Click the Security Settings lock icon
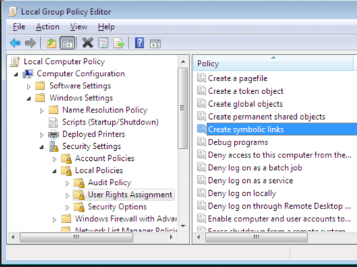The width and height of the screenshot is (357, 267). click(x=54, y=146)
